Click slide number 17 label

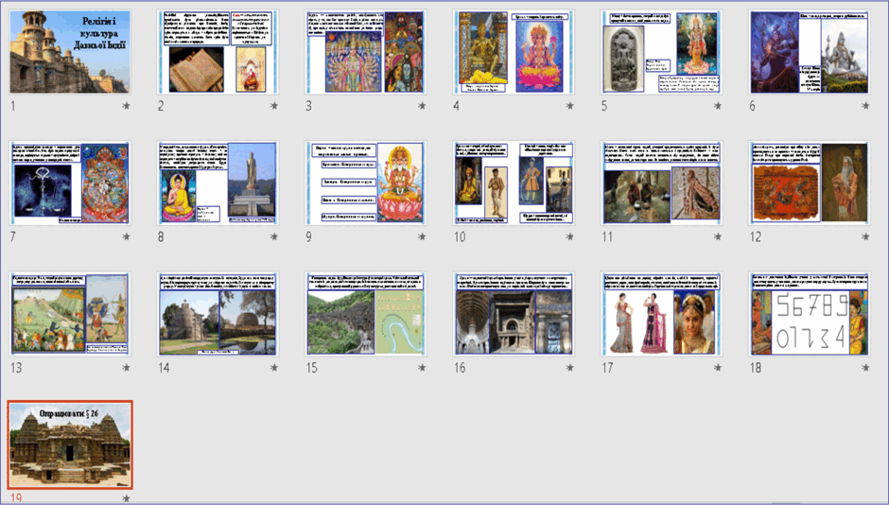[x=608, y=368]
